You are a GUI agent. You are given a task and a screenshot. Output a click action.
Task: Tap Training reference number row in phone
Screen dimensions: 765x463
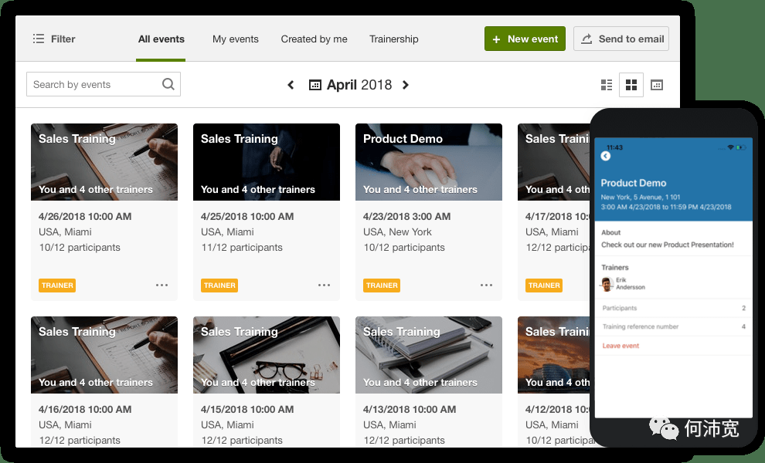coord(674,326)
